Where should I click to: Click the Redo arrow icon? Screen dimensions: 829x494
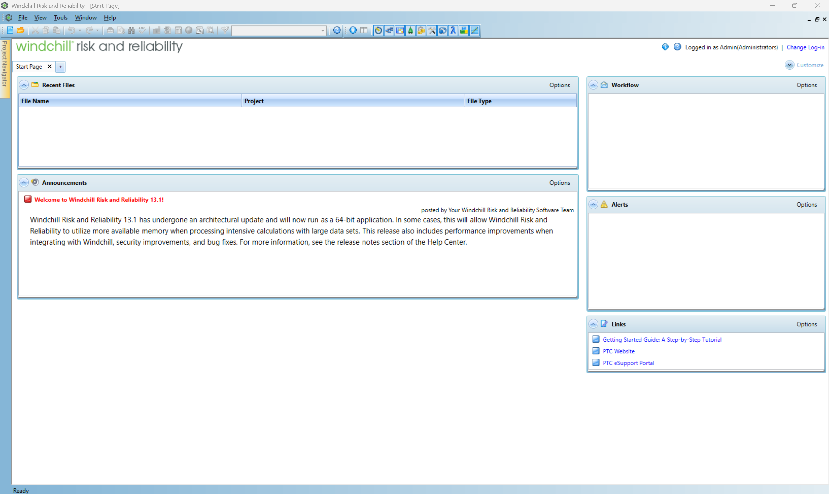[x=89, y=30]
